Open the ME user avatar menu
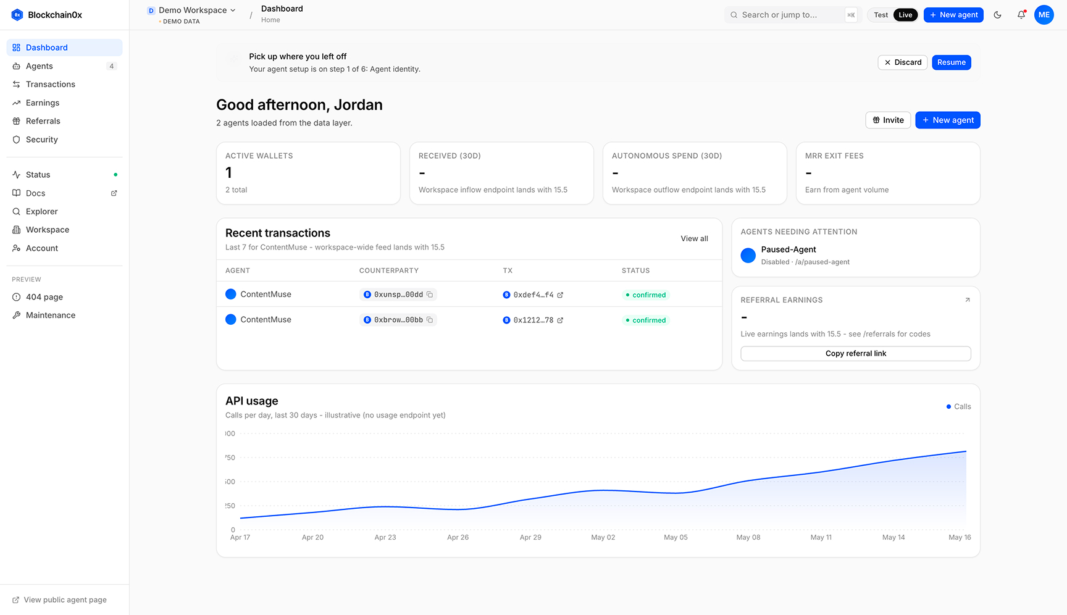Image resolution: width=1067 pixels, height=615 pixels. coord(1044,15)
